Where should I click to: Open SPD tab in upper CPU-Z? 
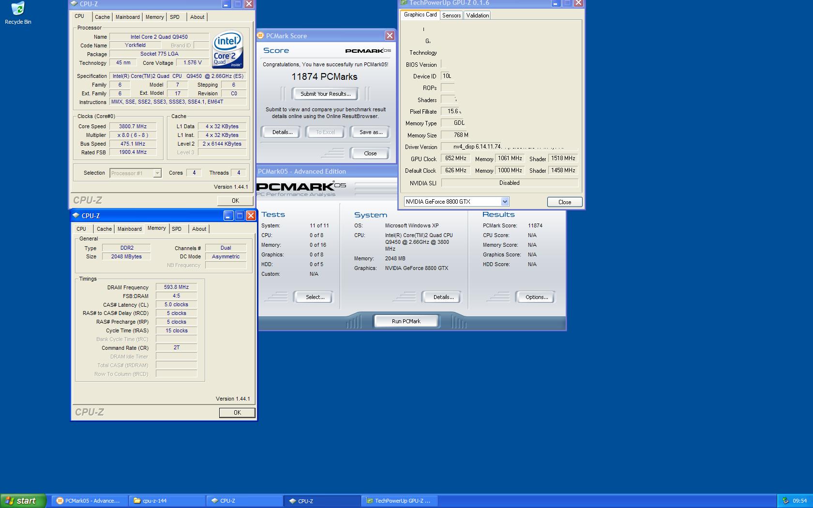pyautogui.click(x=175, y=17)
